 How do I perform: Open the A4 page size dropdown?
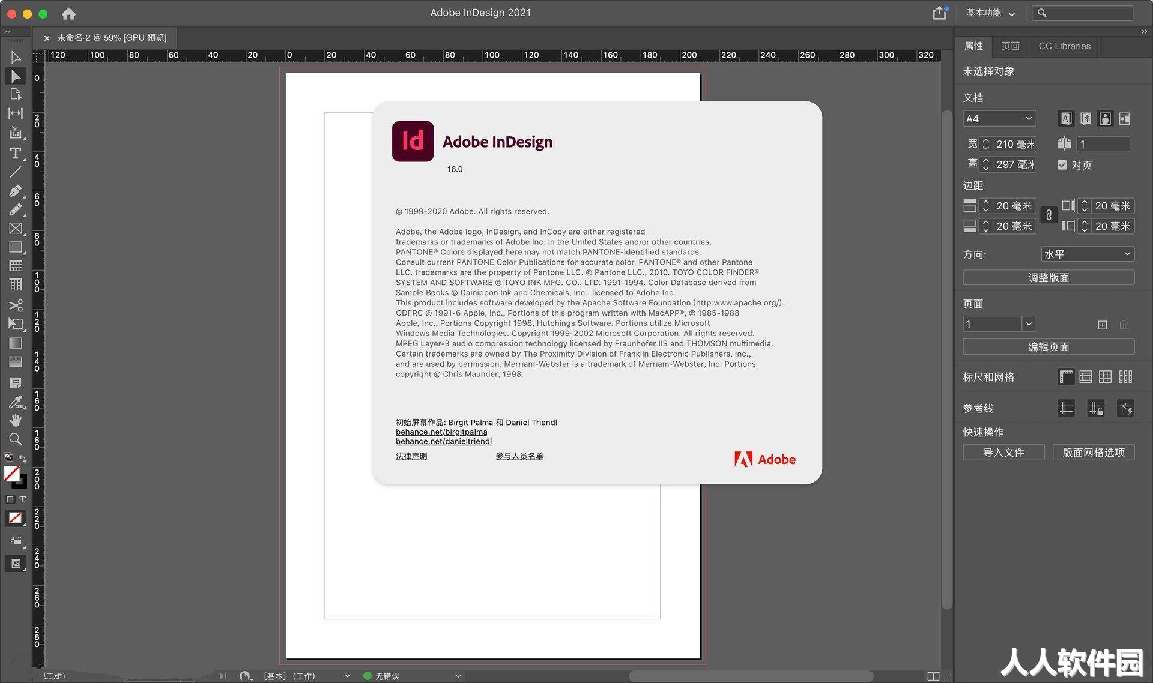(x=999, y=119)
